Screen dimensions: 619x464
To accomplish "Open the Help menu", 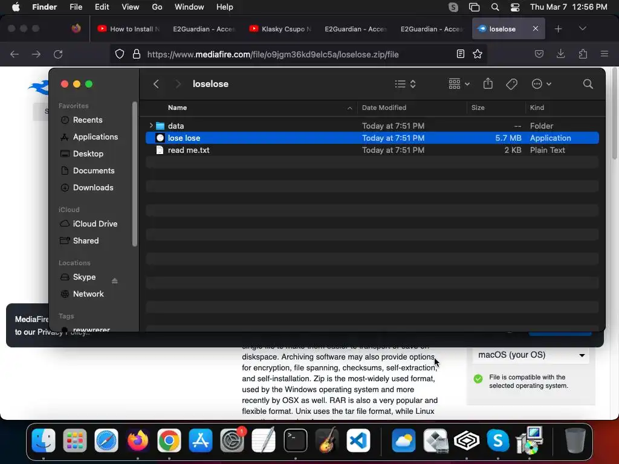I will 225,7.
